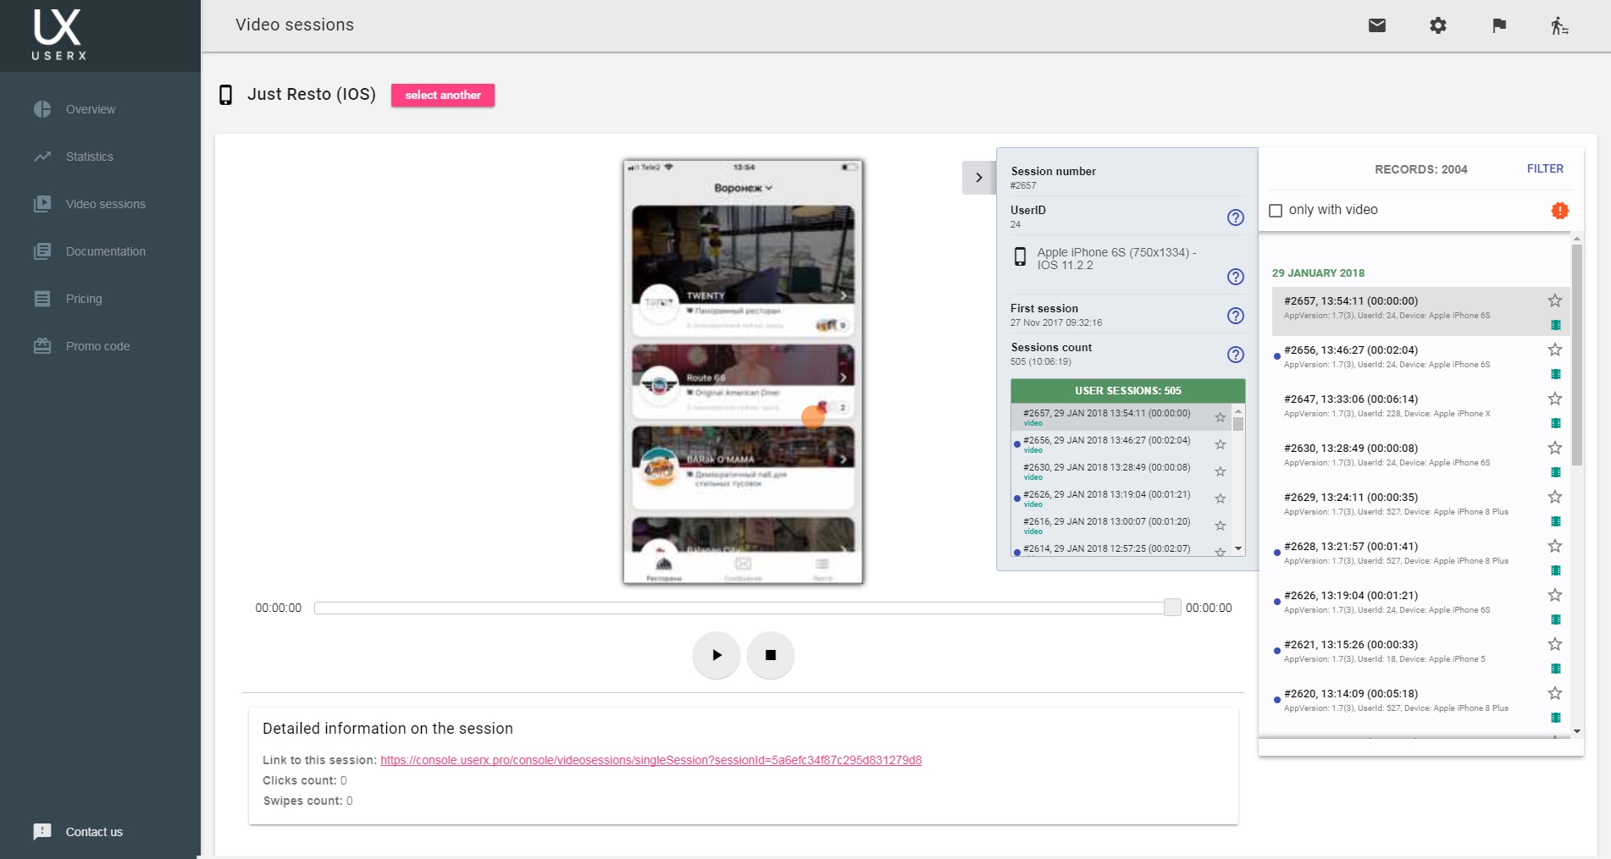The image size is (1611, 859).
Task: Open the FILTER option
Action: coord(1545,168)
